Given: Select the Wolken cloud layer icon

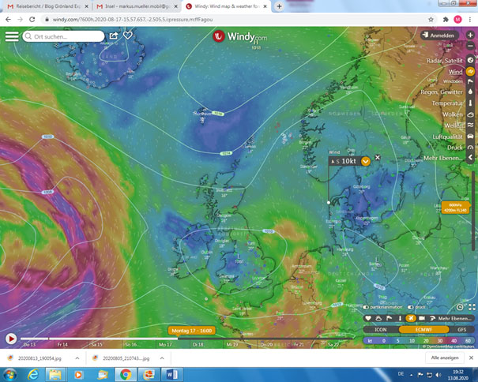Looking at the screenshot, I should click(x=470, y=114).
